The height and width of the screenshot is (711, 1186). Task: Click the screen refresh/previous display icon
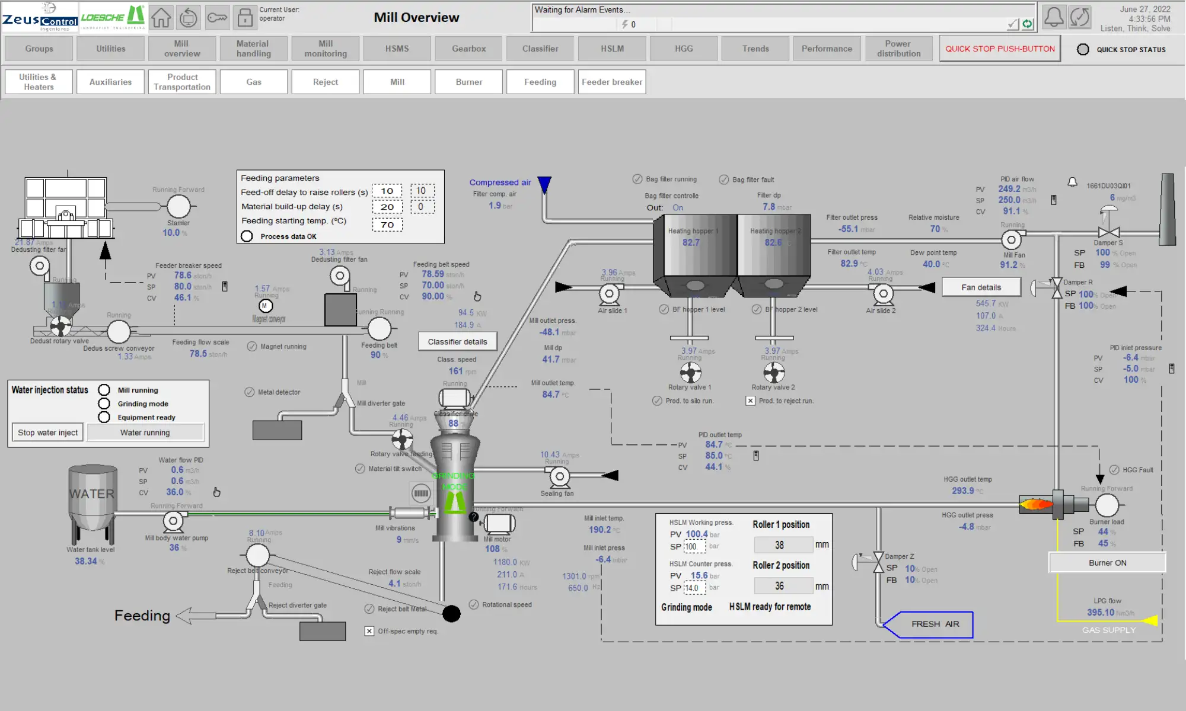click(189, 18)
